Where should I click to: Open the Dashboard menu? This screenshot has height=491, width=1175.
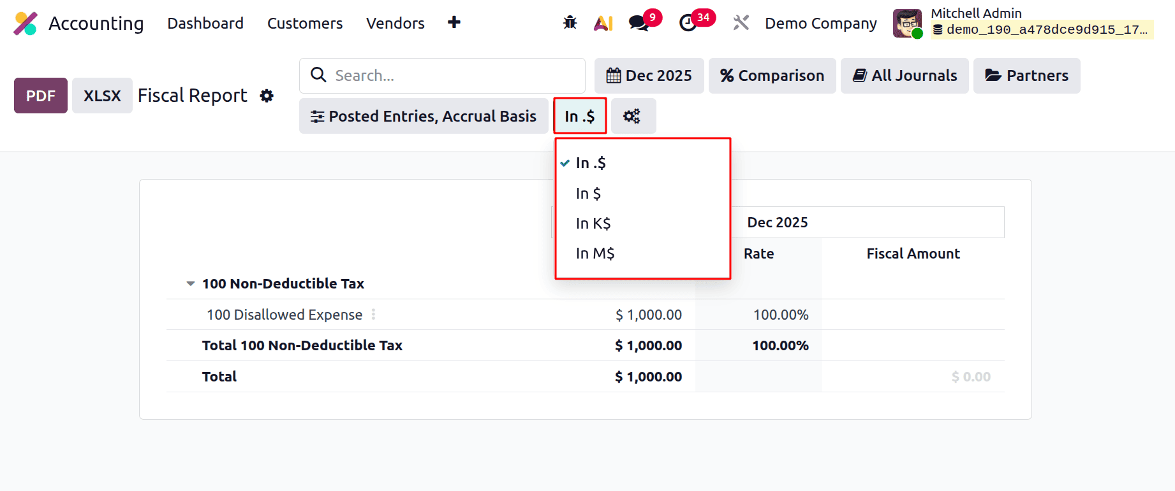point(205,23)
